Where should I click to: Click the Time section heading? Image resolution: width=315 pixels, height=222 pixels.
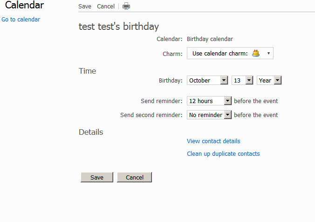[88, 71]
